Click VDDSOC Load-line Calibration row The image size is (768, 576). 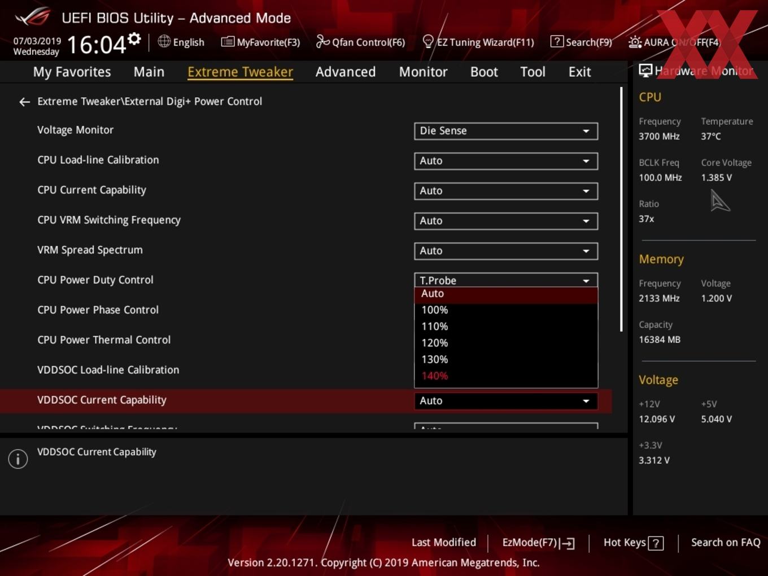108,370
